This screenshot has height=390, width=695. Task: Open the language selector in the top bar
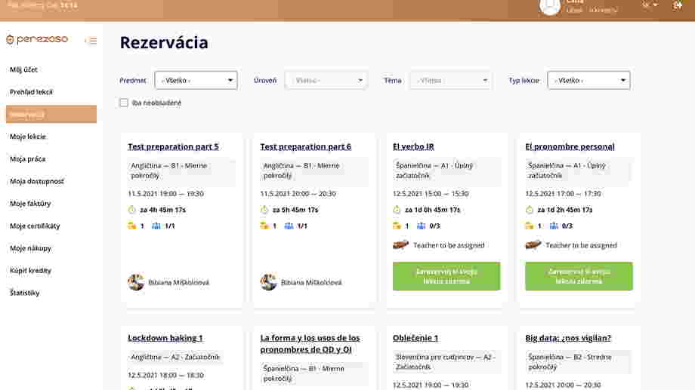(x=650, y=5)
